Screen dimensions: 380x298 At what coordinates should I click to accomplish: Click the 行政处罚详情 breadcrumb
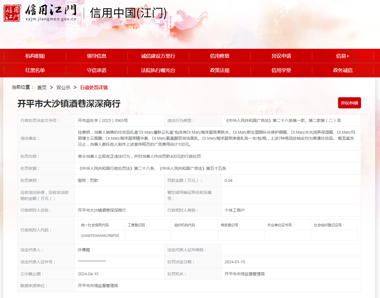point(94,87)
